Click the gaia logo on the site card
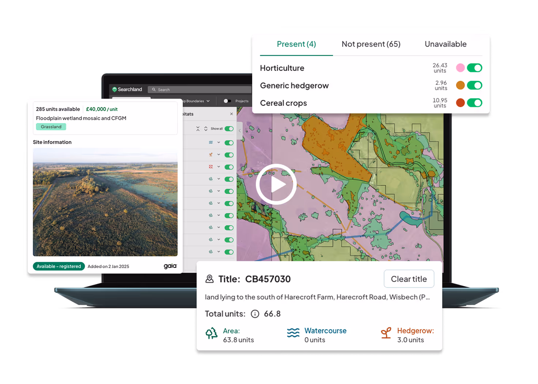This screenshot has width=538, height=384. (170, 266)
